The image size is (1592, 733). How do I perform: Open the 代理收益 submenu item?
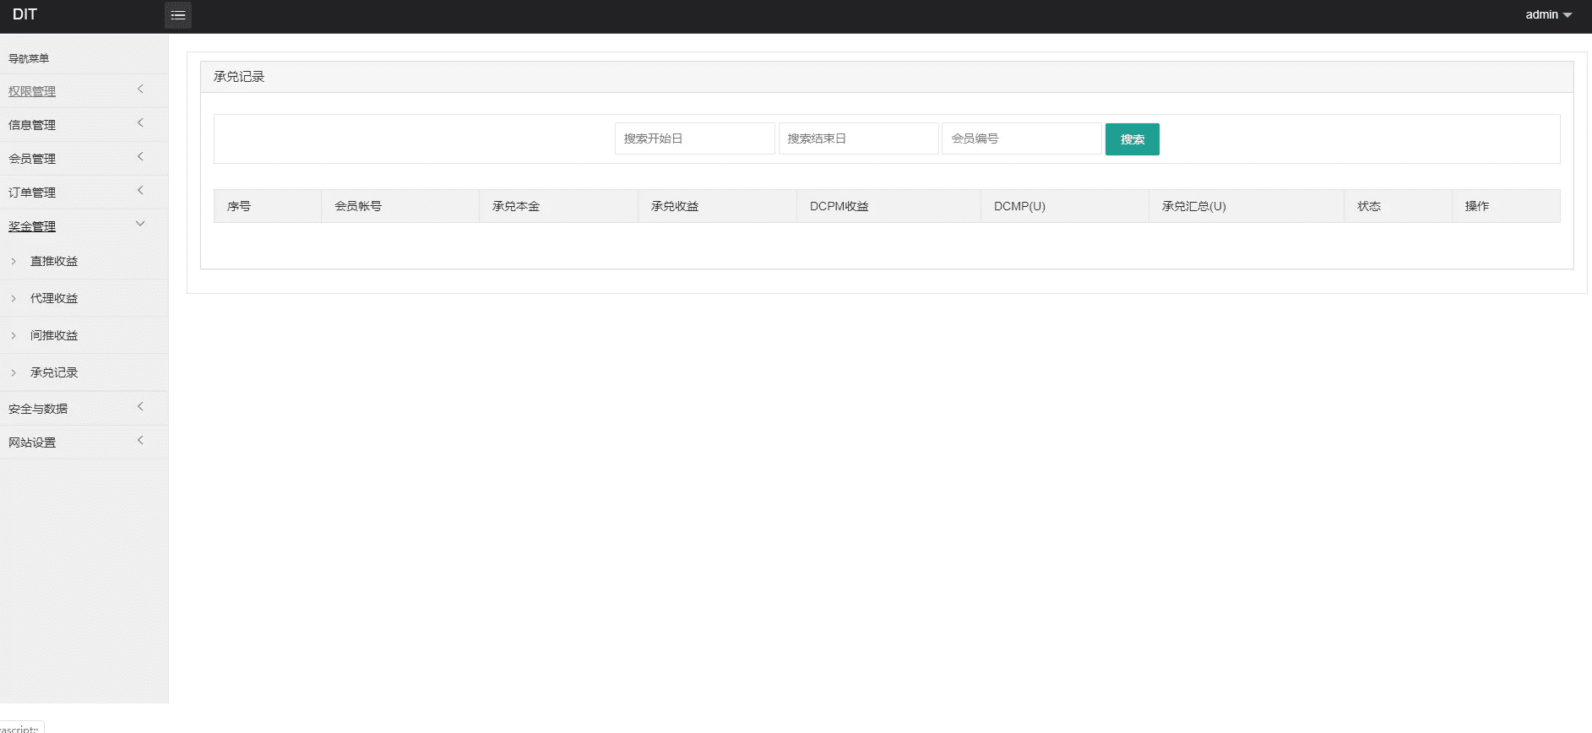54,299
